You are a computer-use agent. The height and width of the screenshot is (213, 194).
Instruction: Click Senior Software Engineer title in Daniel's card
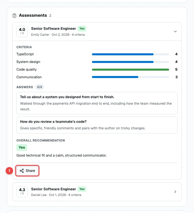[x=53, y=189]
